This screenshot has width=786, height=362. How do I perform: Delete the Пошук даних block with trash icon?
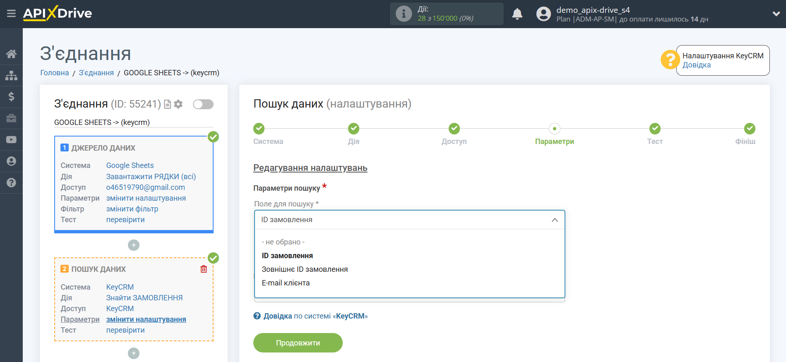pos(204,269)
